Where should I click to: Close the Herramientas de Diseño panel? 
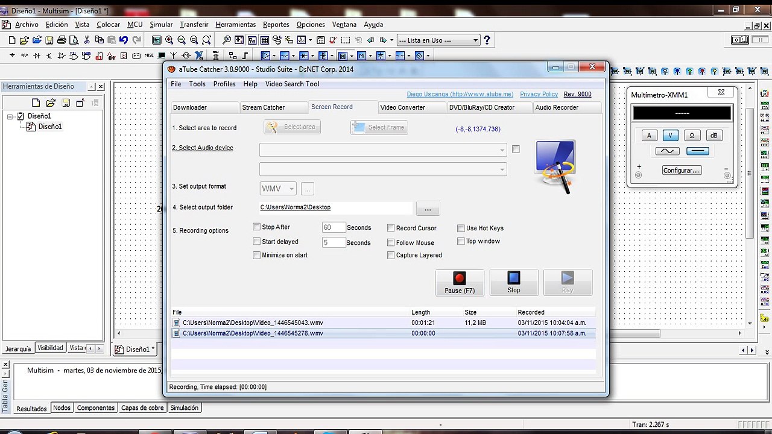point(101,87)
